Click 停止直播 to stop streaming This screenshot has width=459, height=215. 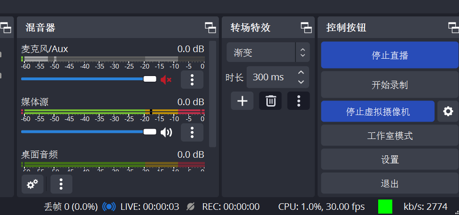pos(389,55)
